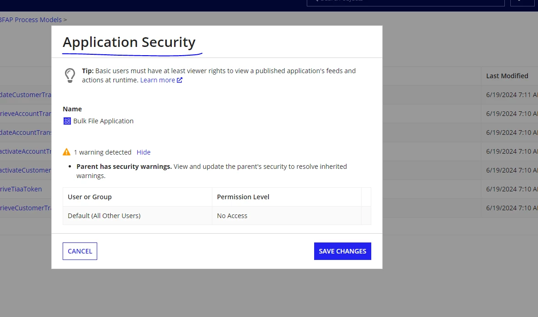Viewport: 538px width, 317px height.
Task: Hide the warning details via the Hide link
Action: click(x=143, y=152)
